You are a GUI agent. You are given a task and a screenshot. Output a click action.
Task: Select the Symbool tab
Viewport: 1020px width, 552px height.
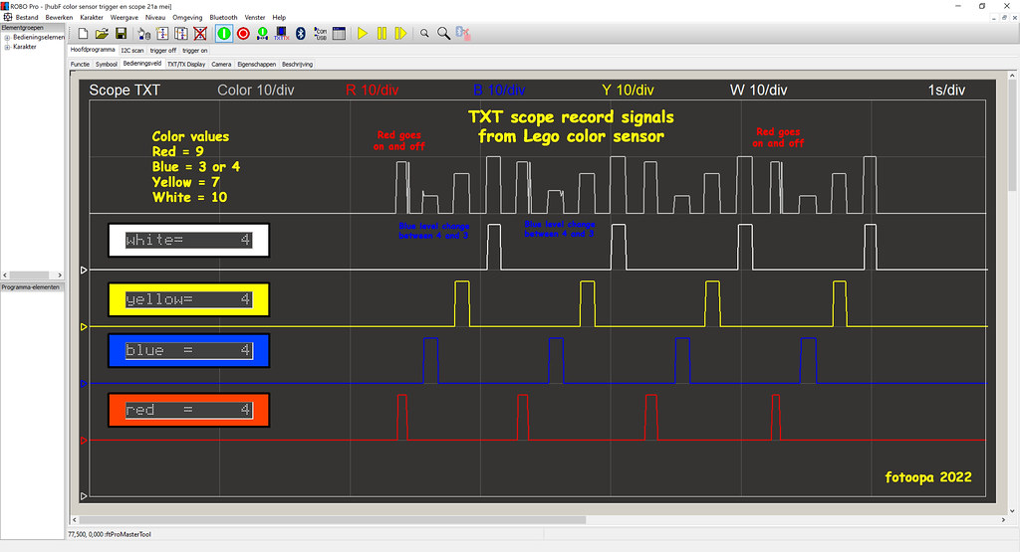(106, 65)
